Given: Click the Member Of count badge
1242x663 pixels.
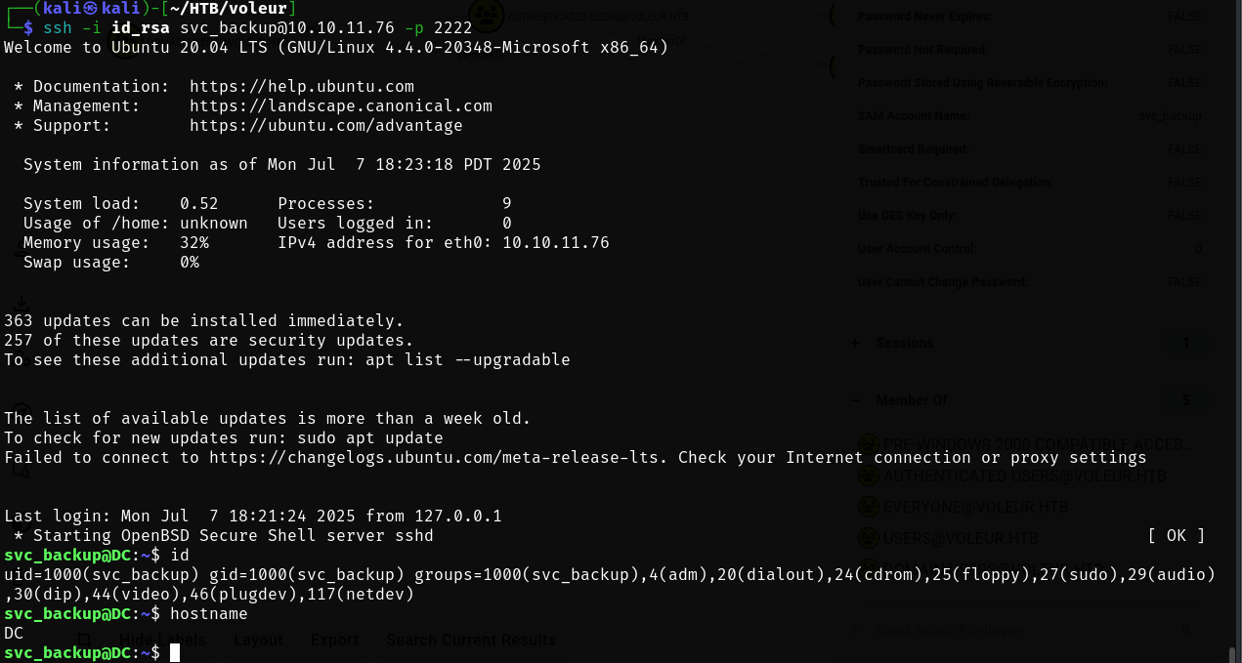Looking at the screenshot, I should click(x=1185, y=400).
